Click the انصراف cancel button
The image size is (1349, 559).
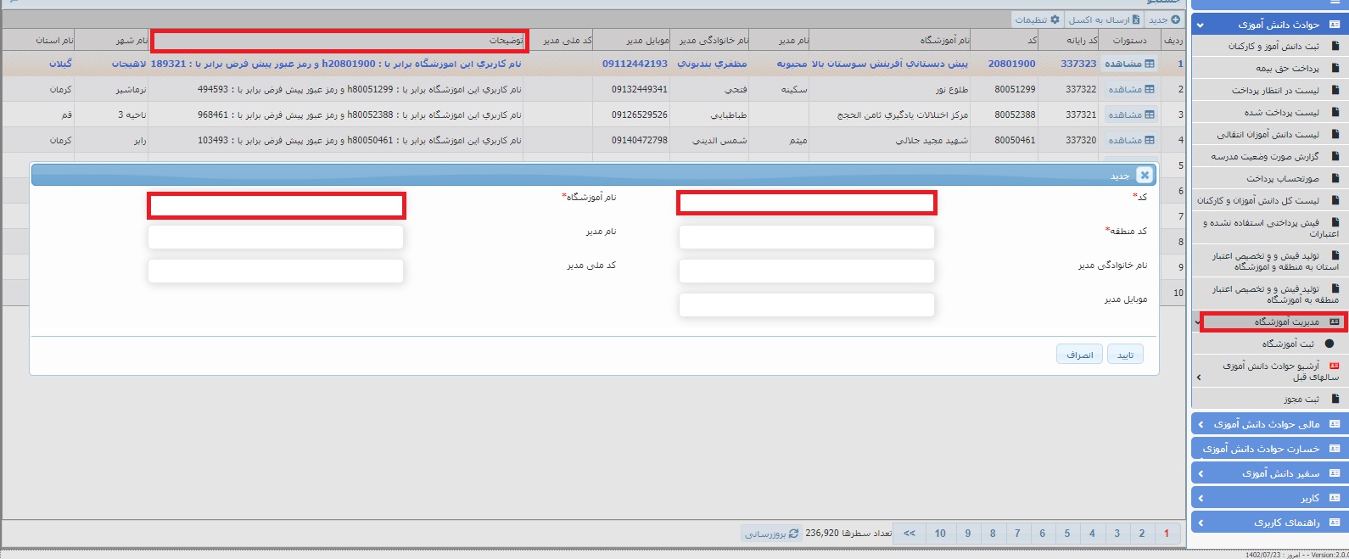click(x=1079, y=355)
